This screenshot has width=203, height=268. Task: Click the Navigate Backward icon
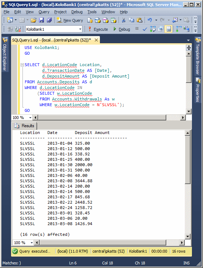[175, 20]
